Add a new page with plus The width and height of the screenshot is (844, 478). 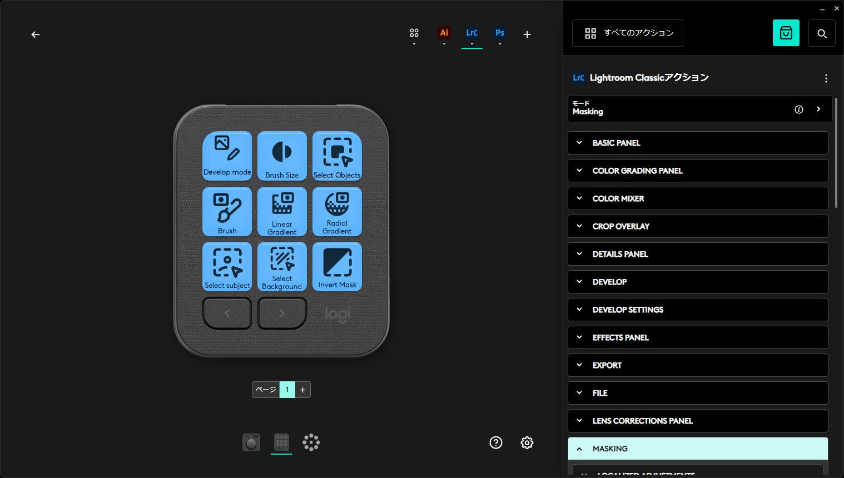click(302, 390)
